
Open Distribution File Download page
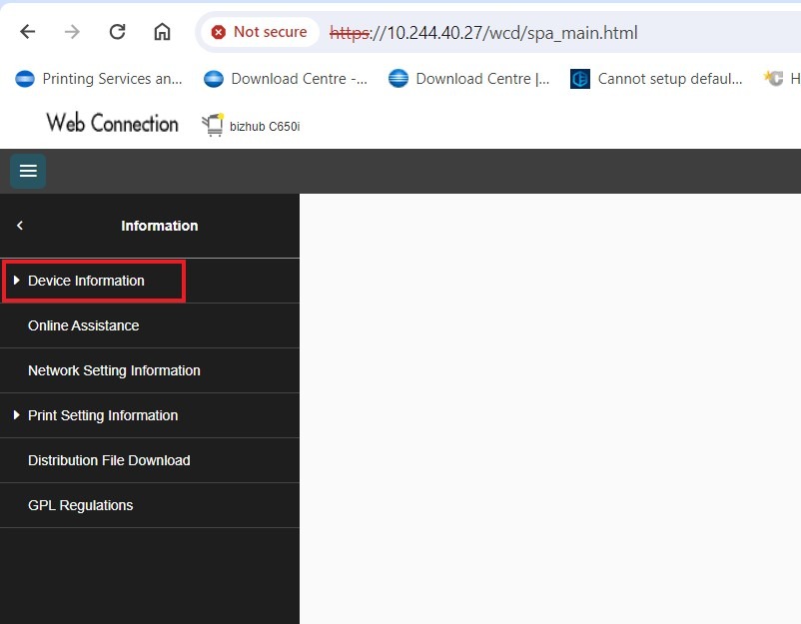click(109, 460)
